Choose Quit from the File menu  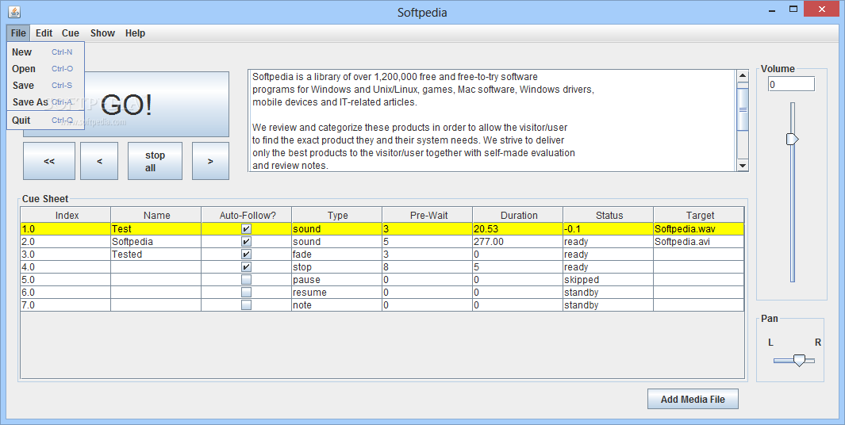coord(45,120)
